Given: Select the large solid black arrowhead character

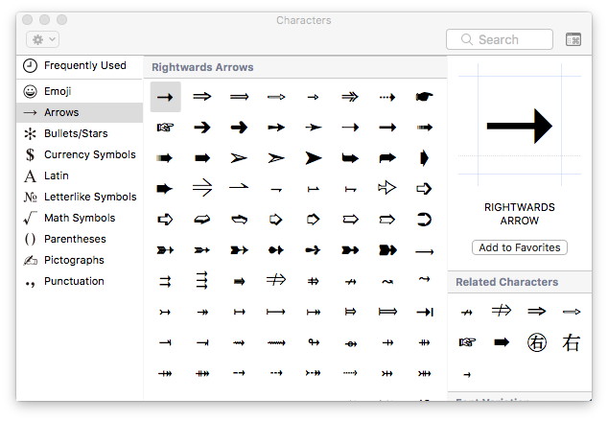Looking at the screenshot, I should (x=314, y=158).
